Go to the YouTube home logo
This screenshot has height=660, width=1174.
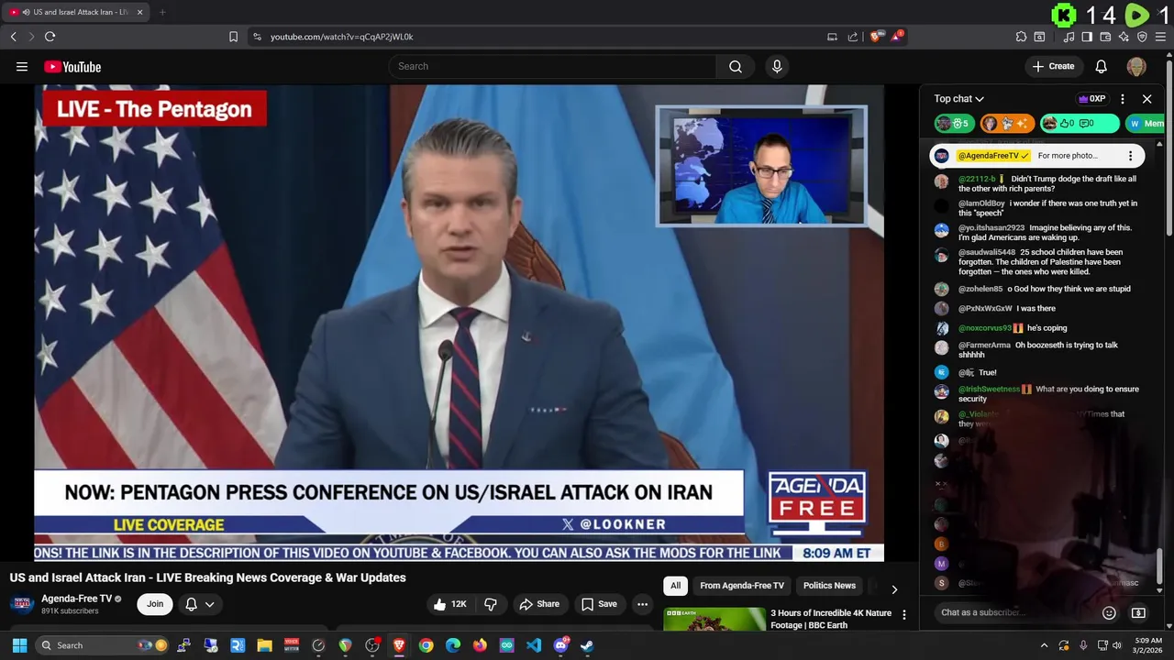click(72, 66)
